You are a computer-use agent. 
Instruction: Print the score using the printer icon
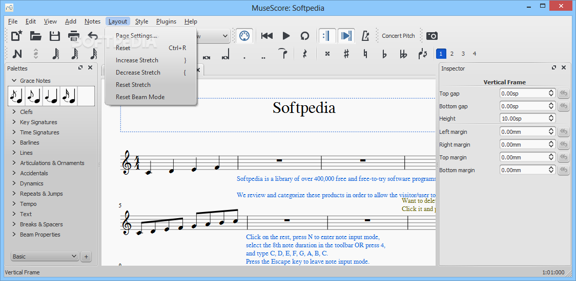click(x=73, y=36)
